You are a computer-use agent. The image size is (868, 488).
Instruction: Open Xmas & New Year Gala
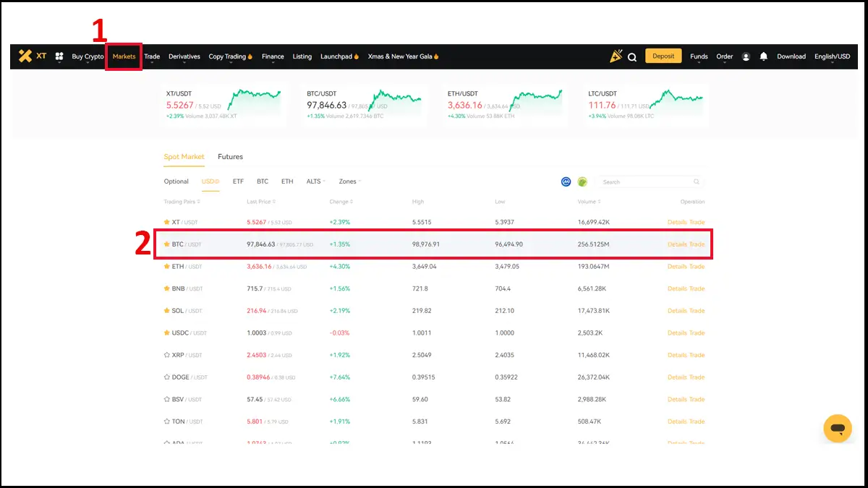(x=403, y=56)
